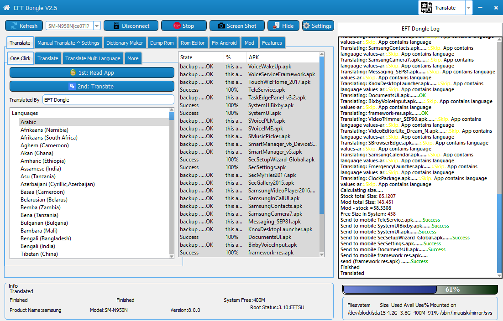Click the APK column header

[283, 57]
